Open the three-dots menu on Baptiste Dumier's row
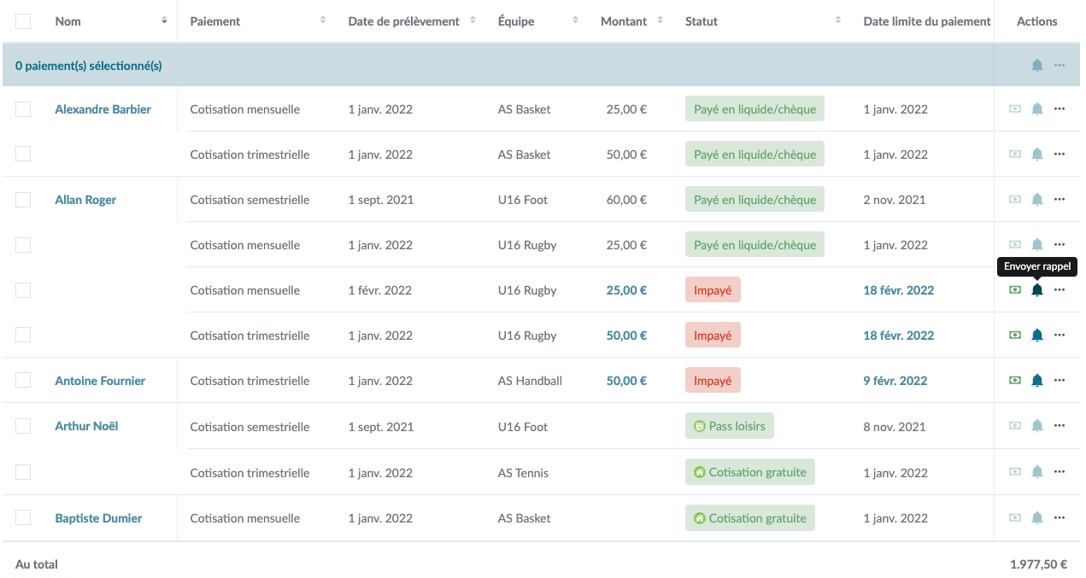The height and width of the screenshot is (578, 1086). (x=1060, y=517)
